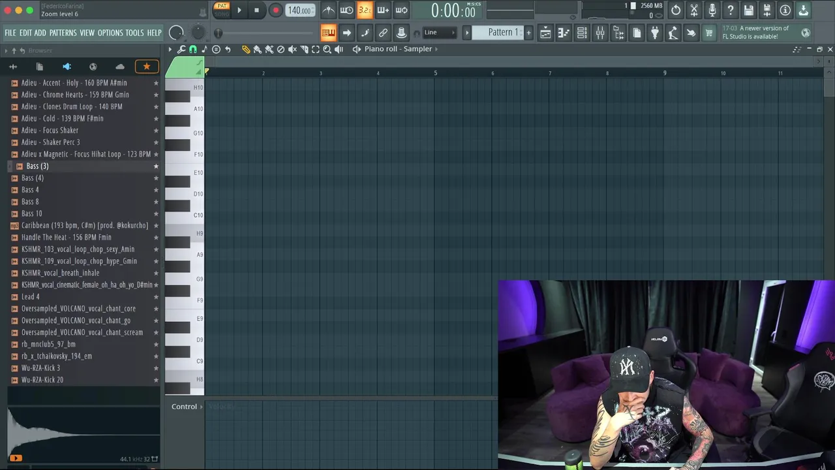Click the Render export download icon
Viewport: 835px width, 470px height.
tap(804, 10)
